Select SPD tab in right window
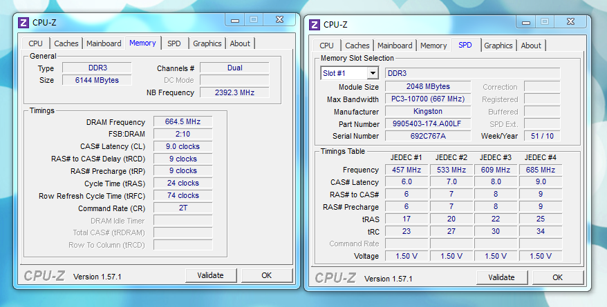This screenshot has width=607, height=307. coord(465,45)
